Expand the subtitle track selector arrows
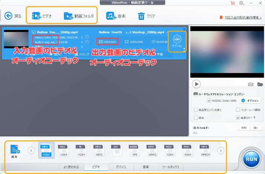The image size is (265, 174). coord(82,47)
